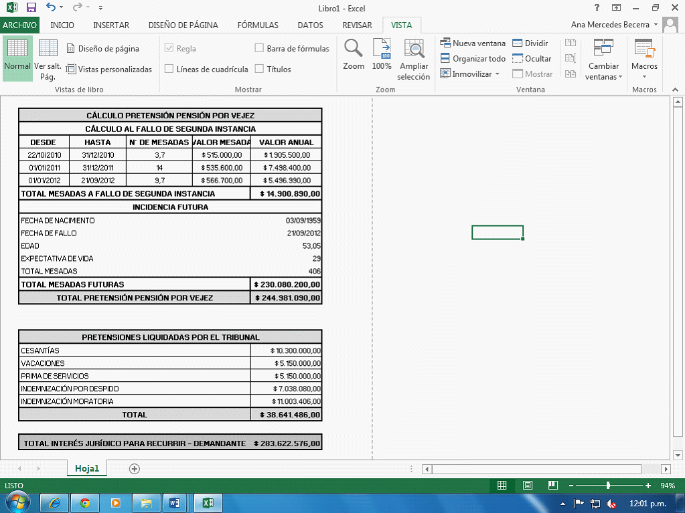Click Nueva ventana button
This screenshot has width=685, height=513.
pyautogui.click(x=473, y=43)
